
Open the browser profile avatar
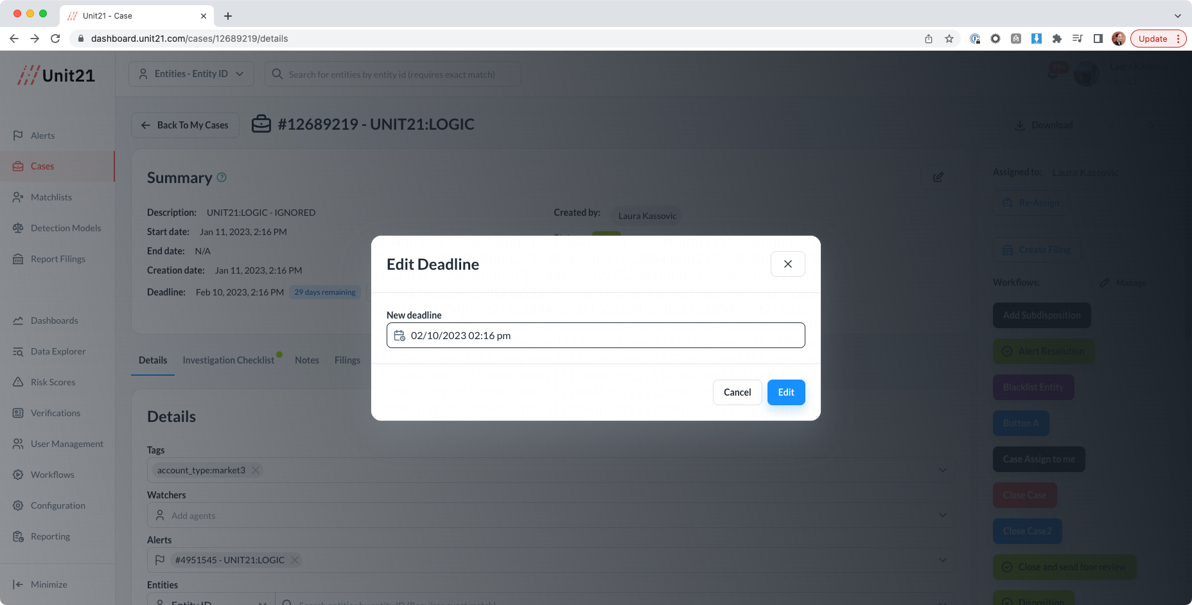tap(1119, 39)
